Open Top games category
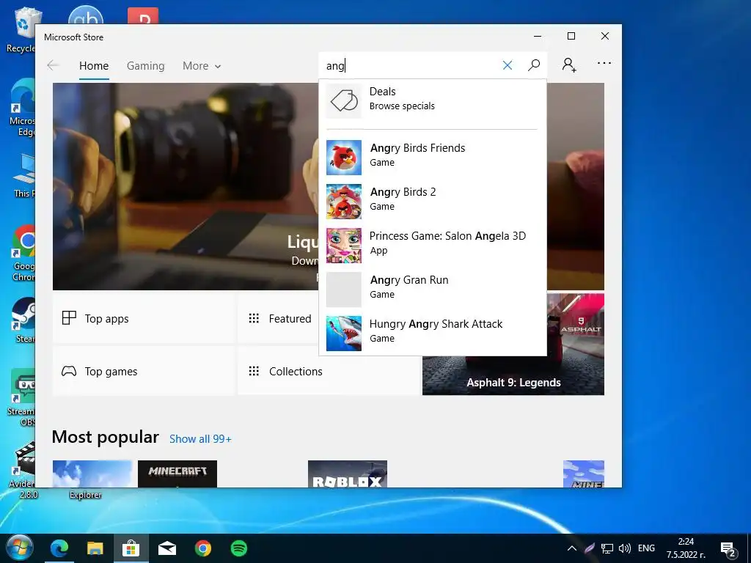This screenshot has height=563, width=751. click(x=143, y=372)
